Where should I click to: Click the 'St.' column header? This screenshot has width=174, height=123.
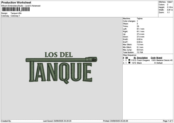[135, 58]
